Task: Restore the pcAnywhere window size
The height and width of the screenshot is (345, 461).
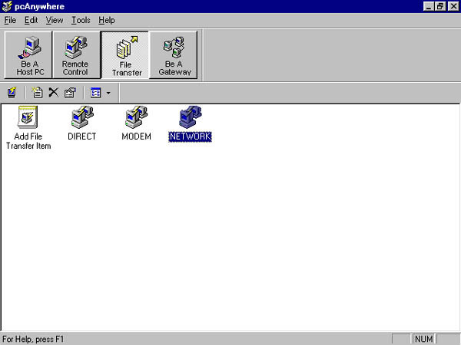Action: (x=440, y=6)
